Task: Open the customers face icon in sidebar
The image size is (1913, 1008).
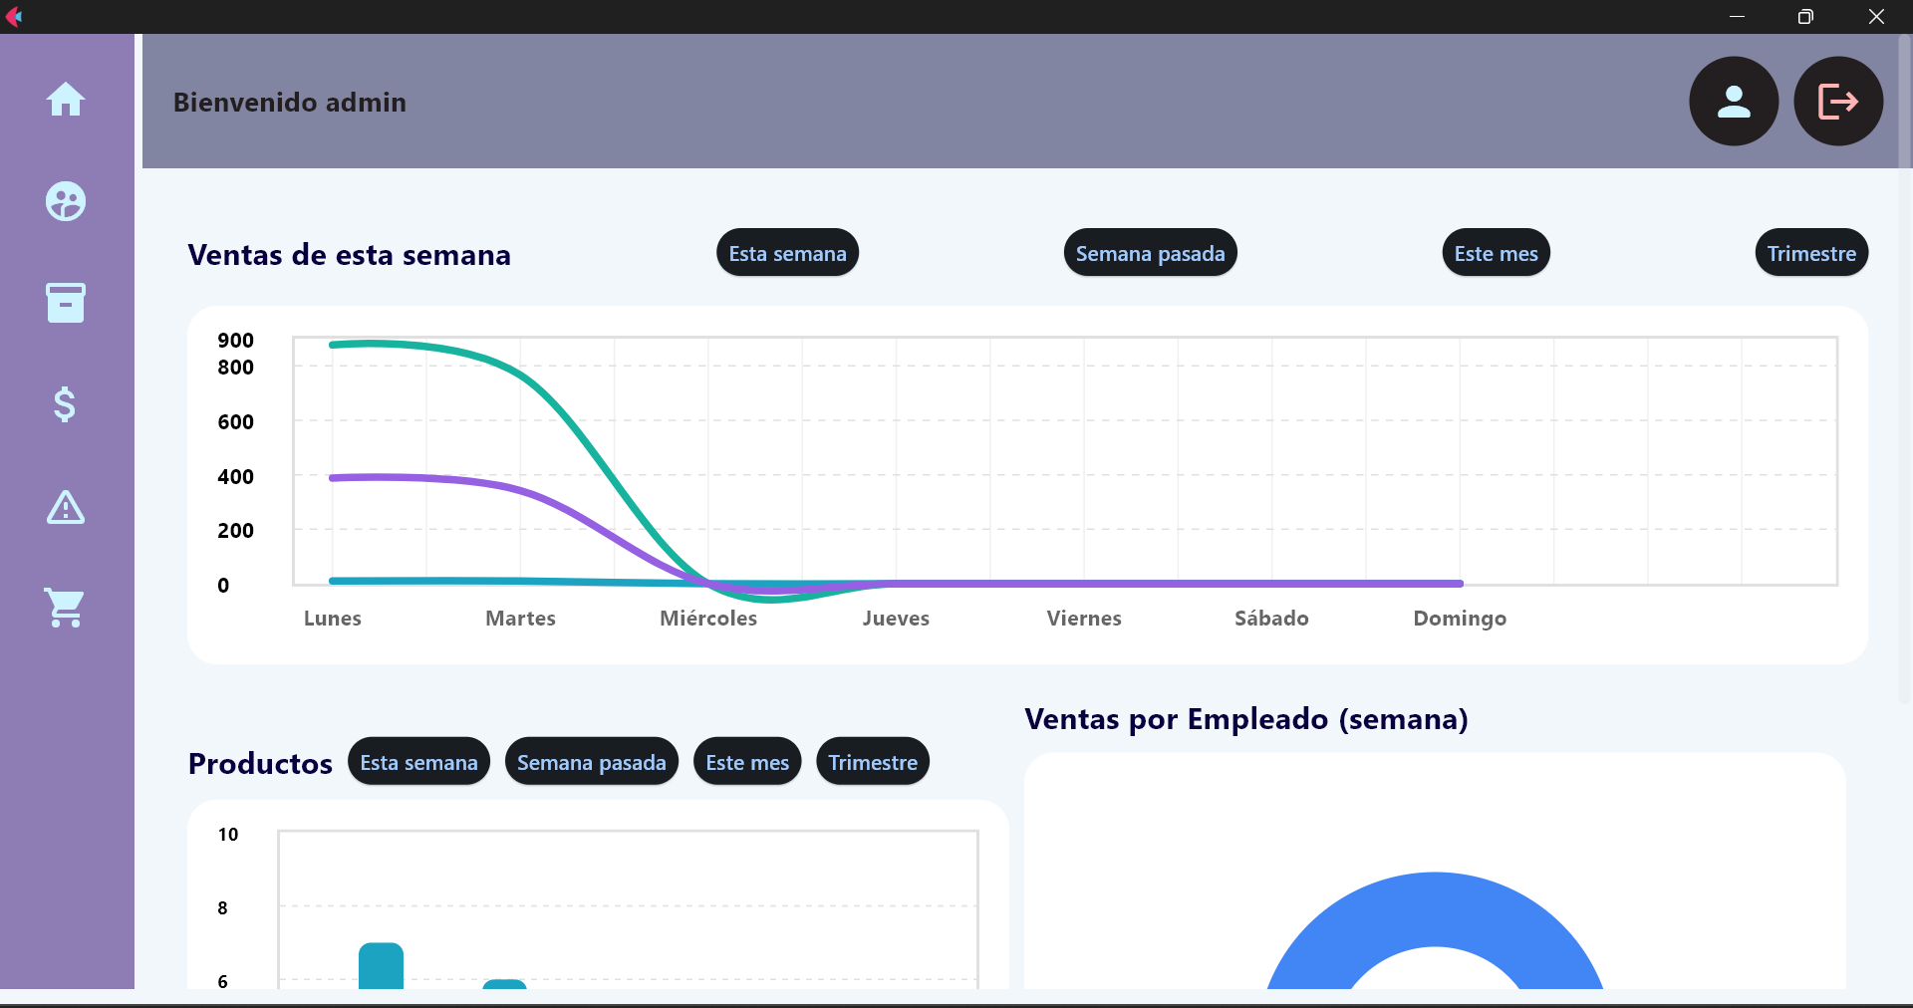Action: point(66,201)
